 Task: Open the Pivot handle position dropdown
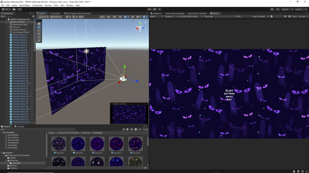[x=44, y=17]
